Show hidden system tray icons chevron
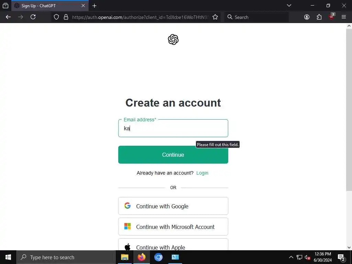 291,257
